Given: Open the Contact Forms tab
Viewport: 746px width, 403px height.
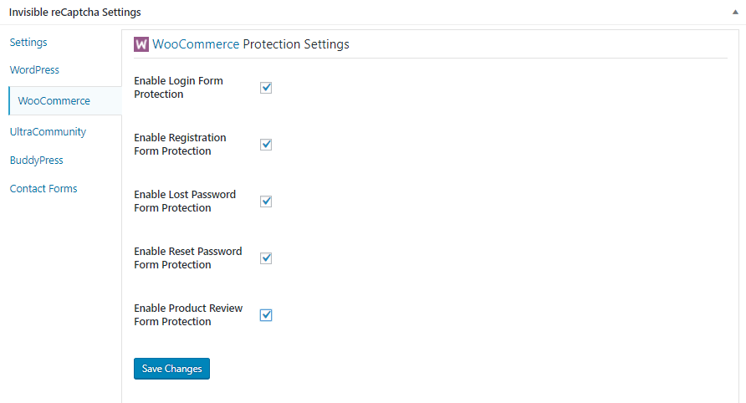Looking at the screenshot, I should [43, 189].
